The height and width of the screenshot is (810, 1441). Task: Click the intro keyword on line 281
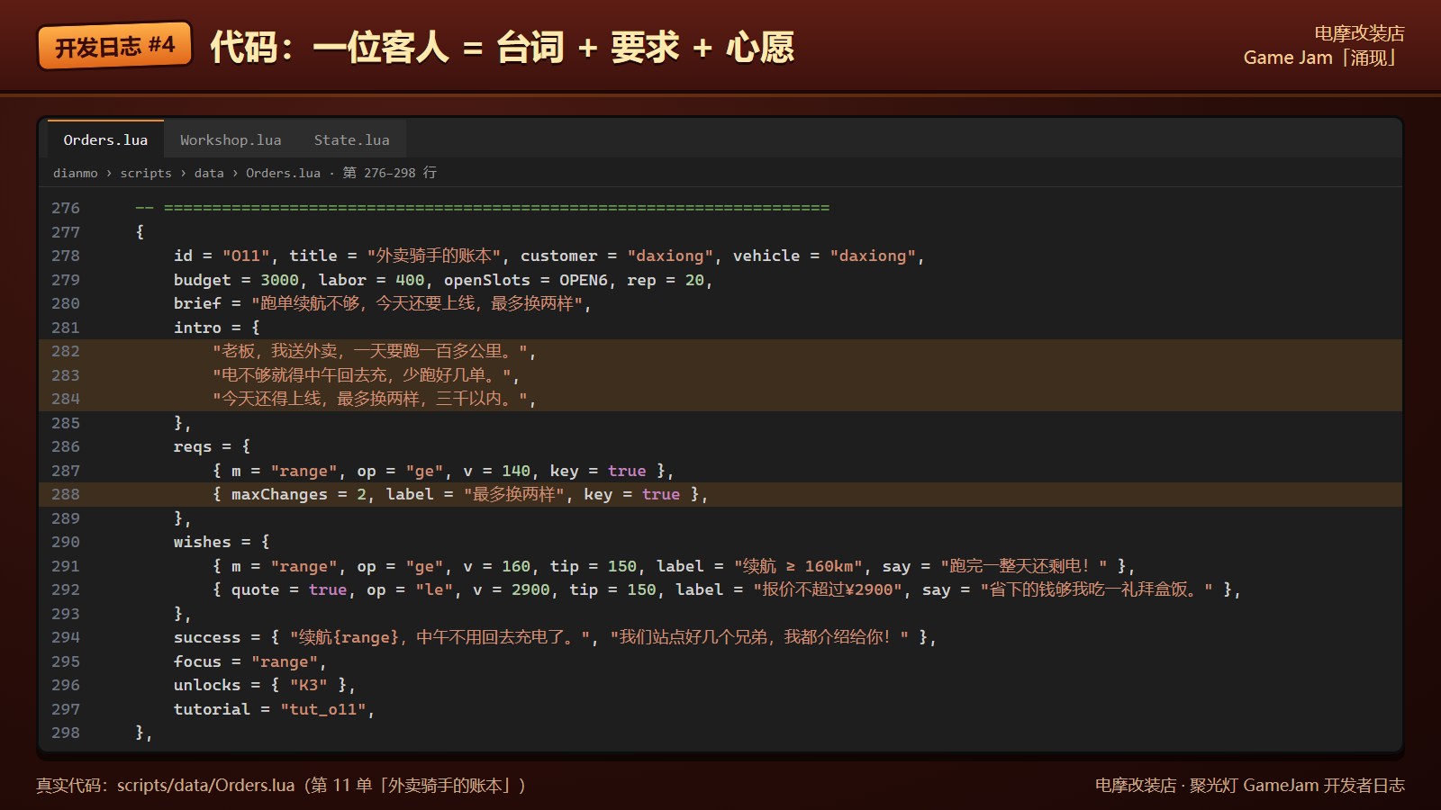[197, 328]
